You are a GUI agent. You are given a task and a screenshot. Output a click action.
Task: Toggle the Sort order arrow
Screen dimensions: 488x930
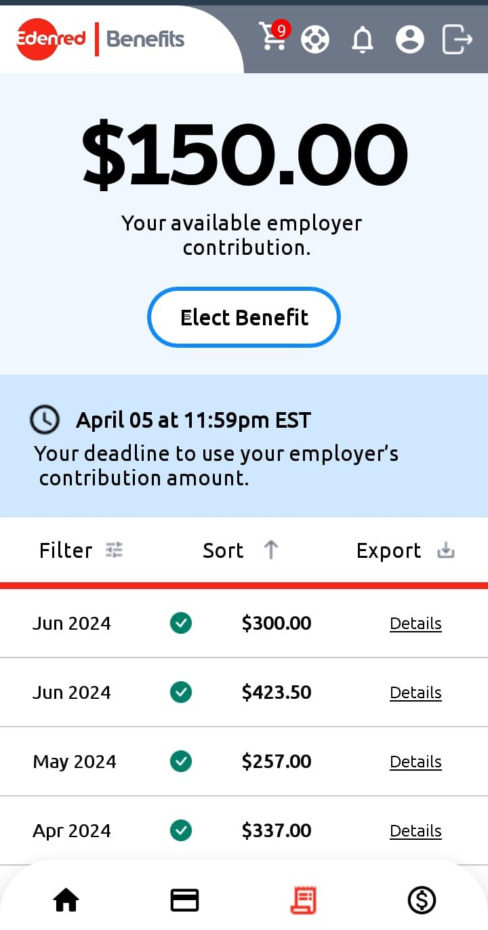pyautogui.click(x=270, y=550)
